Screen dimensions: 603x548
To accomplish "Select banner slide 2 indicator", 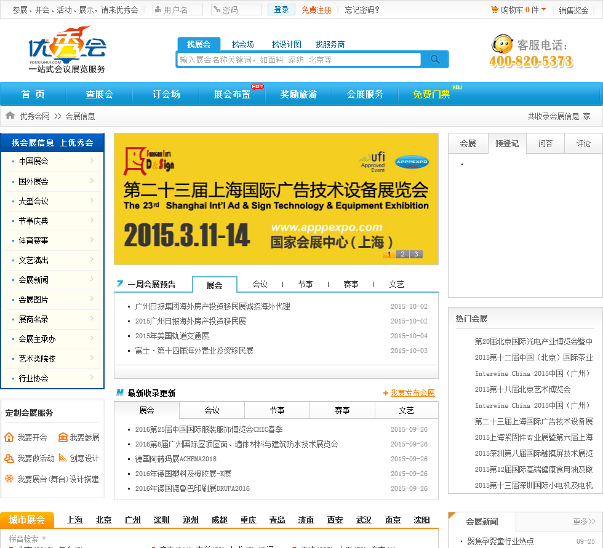I will pos(402,254).
